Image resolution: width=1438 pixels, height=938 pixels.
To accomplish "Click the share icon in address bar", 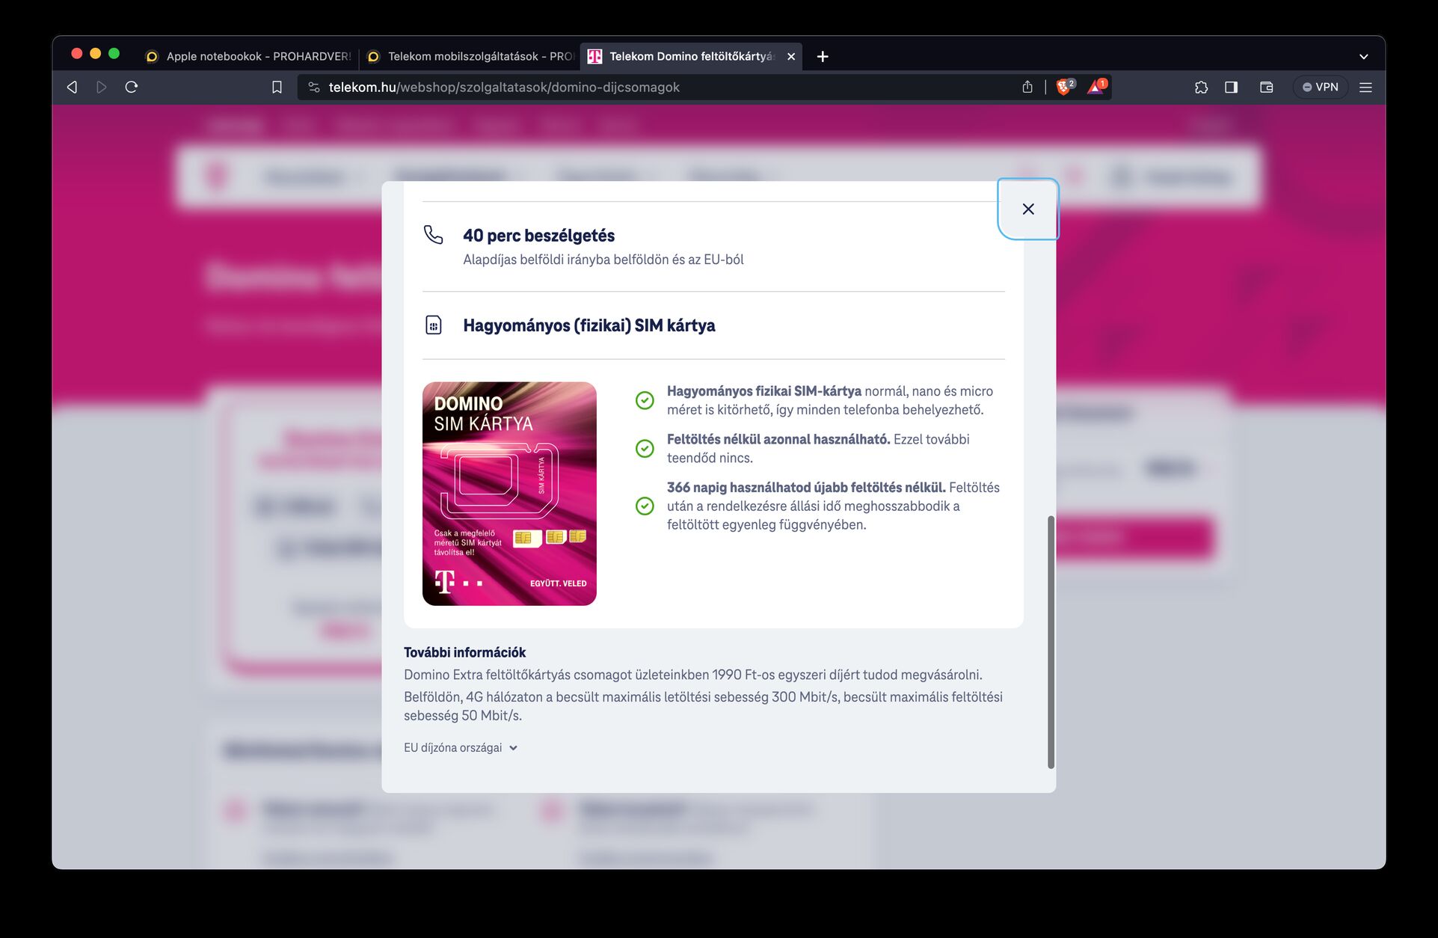I will pyautogui.click(x=1027, y=87).
